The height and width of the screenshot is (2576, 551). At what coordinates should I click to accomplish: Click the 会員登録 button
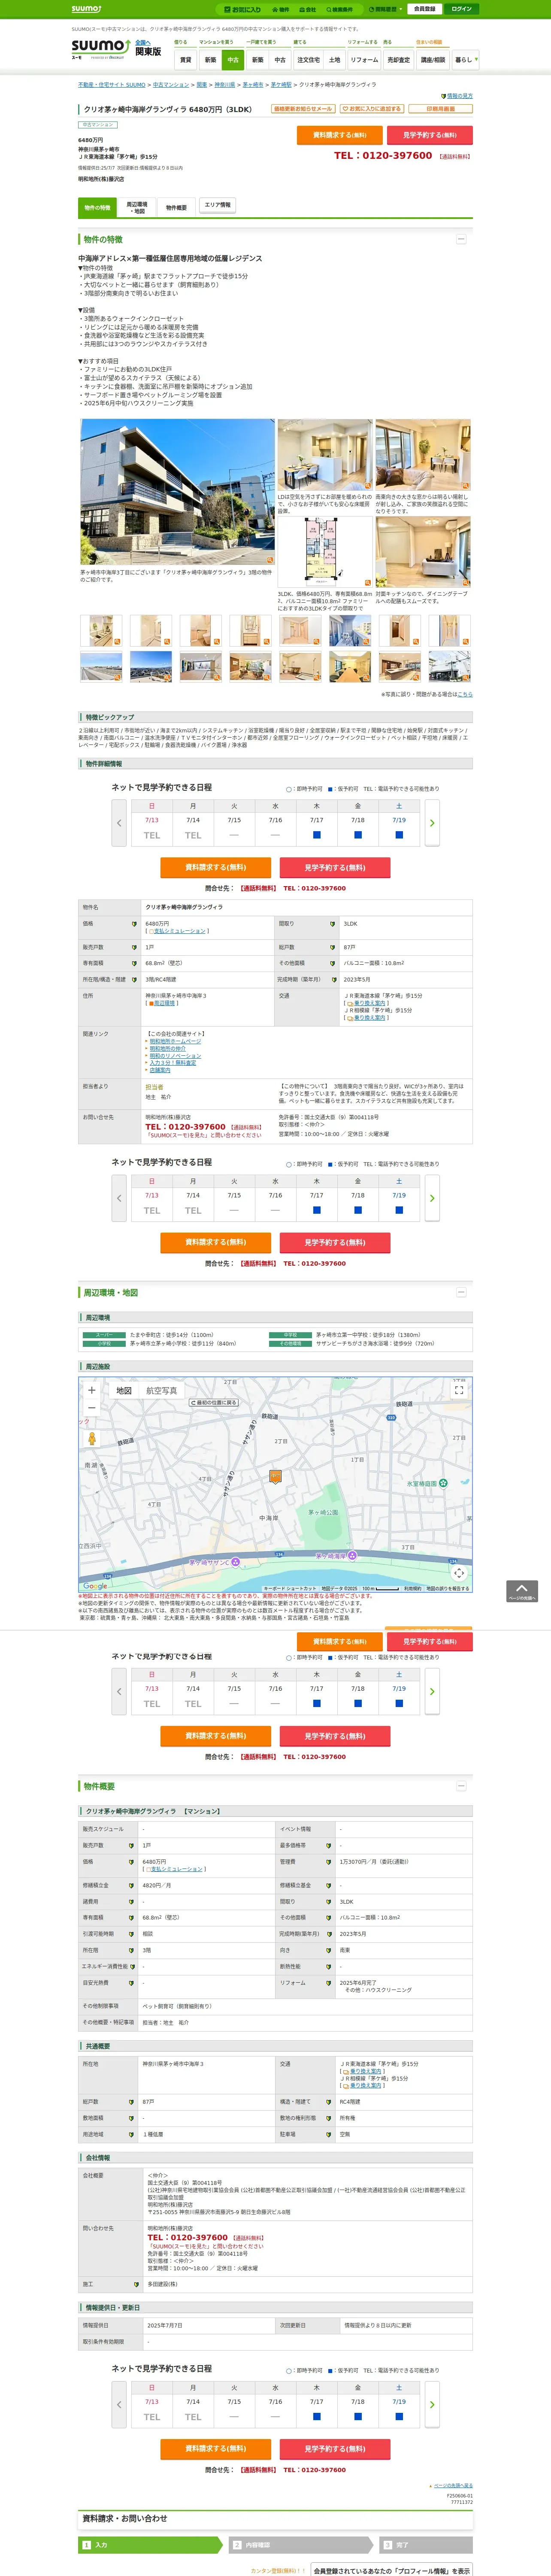point(425,9)
